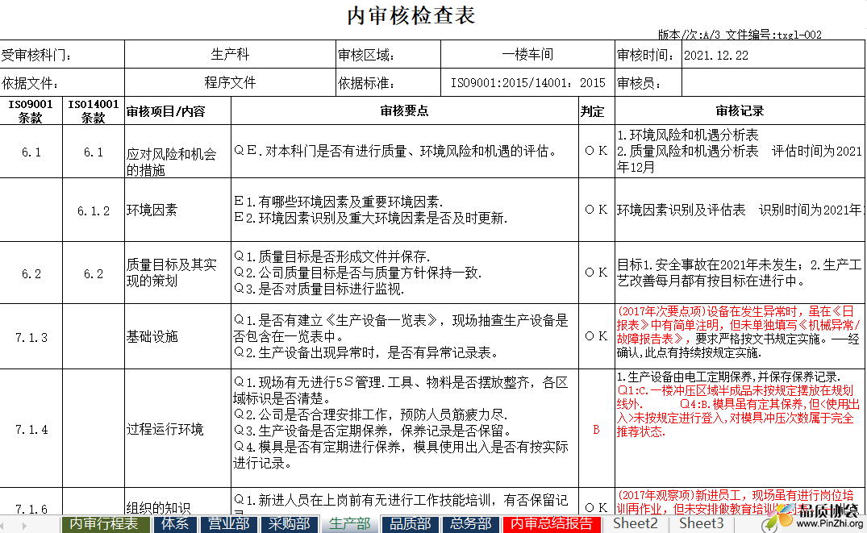This screenshot has width=867, height=533.
Task: Select the red B judgment cell
Action: tap(596, 429)
